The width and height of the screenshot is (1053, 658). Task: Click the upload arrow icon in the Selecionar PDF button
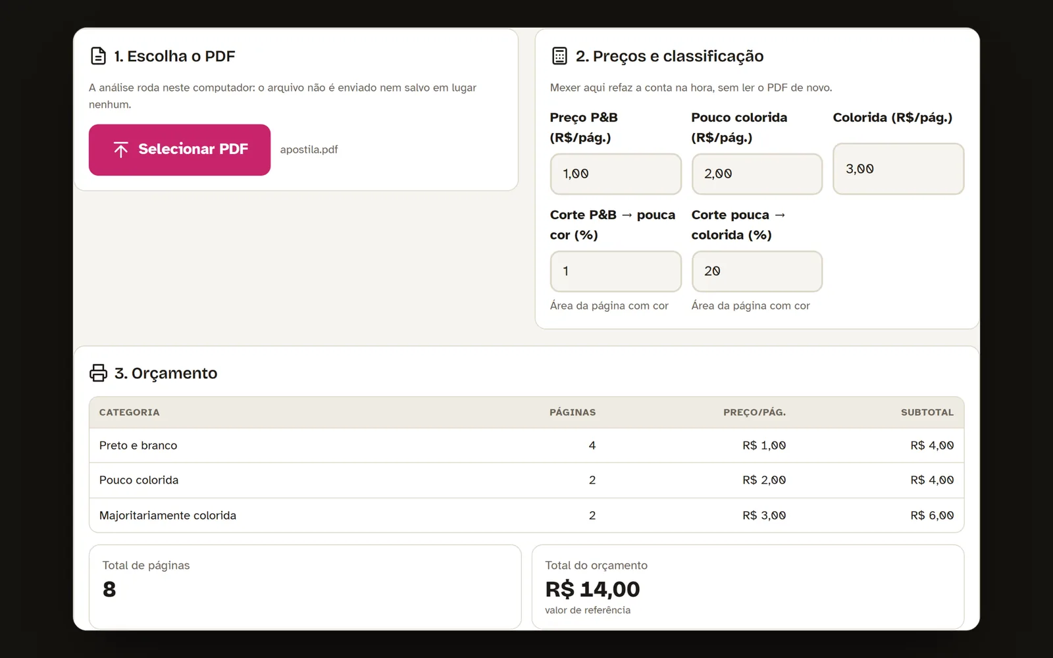(121, 149)
